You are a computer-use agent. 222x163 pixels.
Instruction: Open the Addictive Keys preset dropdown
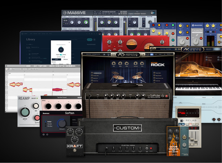(x=176, y=49)
